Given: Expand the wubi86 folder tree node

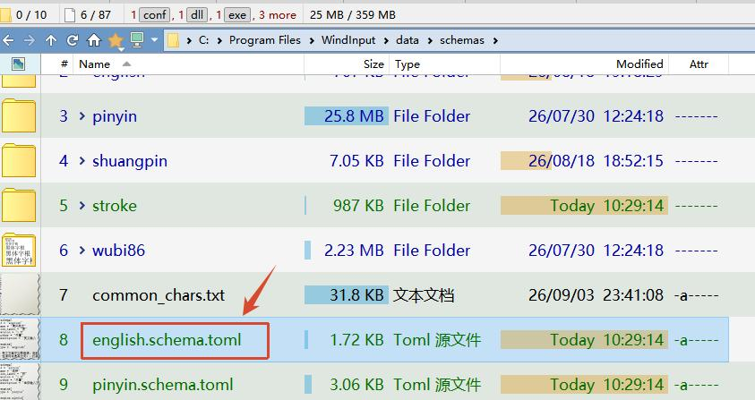Looking at the screenshot, I should [x=82, y=251].
